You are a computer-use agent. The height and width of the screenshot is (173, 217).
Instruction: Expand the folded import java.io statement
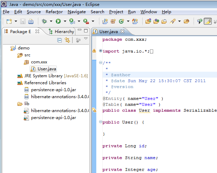click(x=101, y=51)
